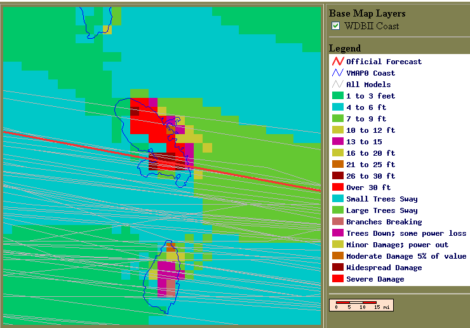Click the Widespread Damage label
This screenshot has width=470, height=328.
(x=384, y=268)
